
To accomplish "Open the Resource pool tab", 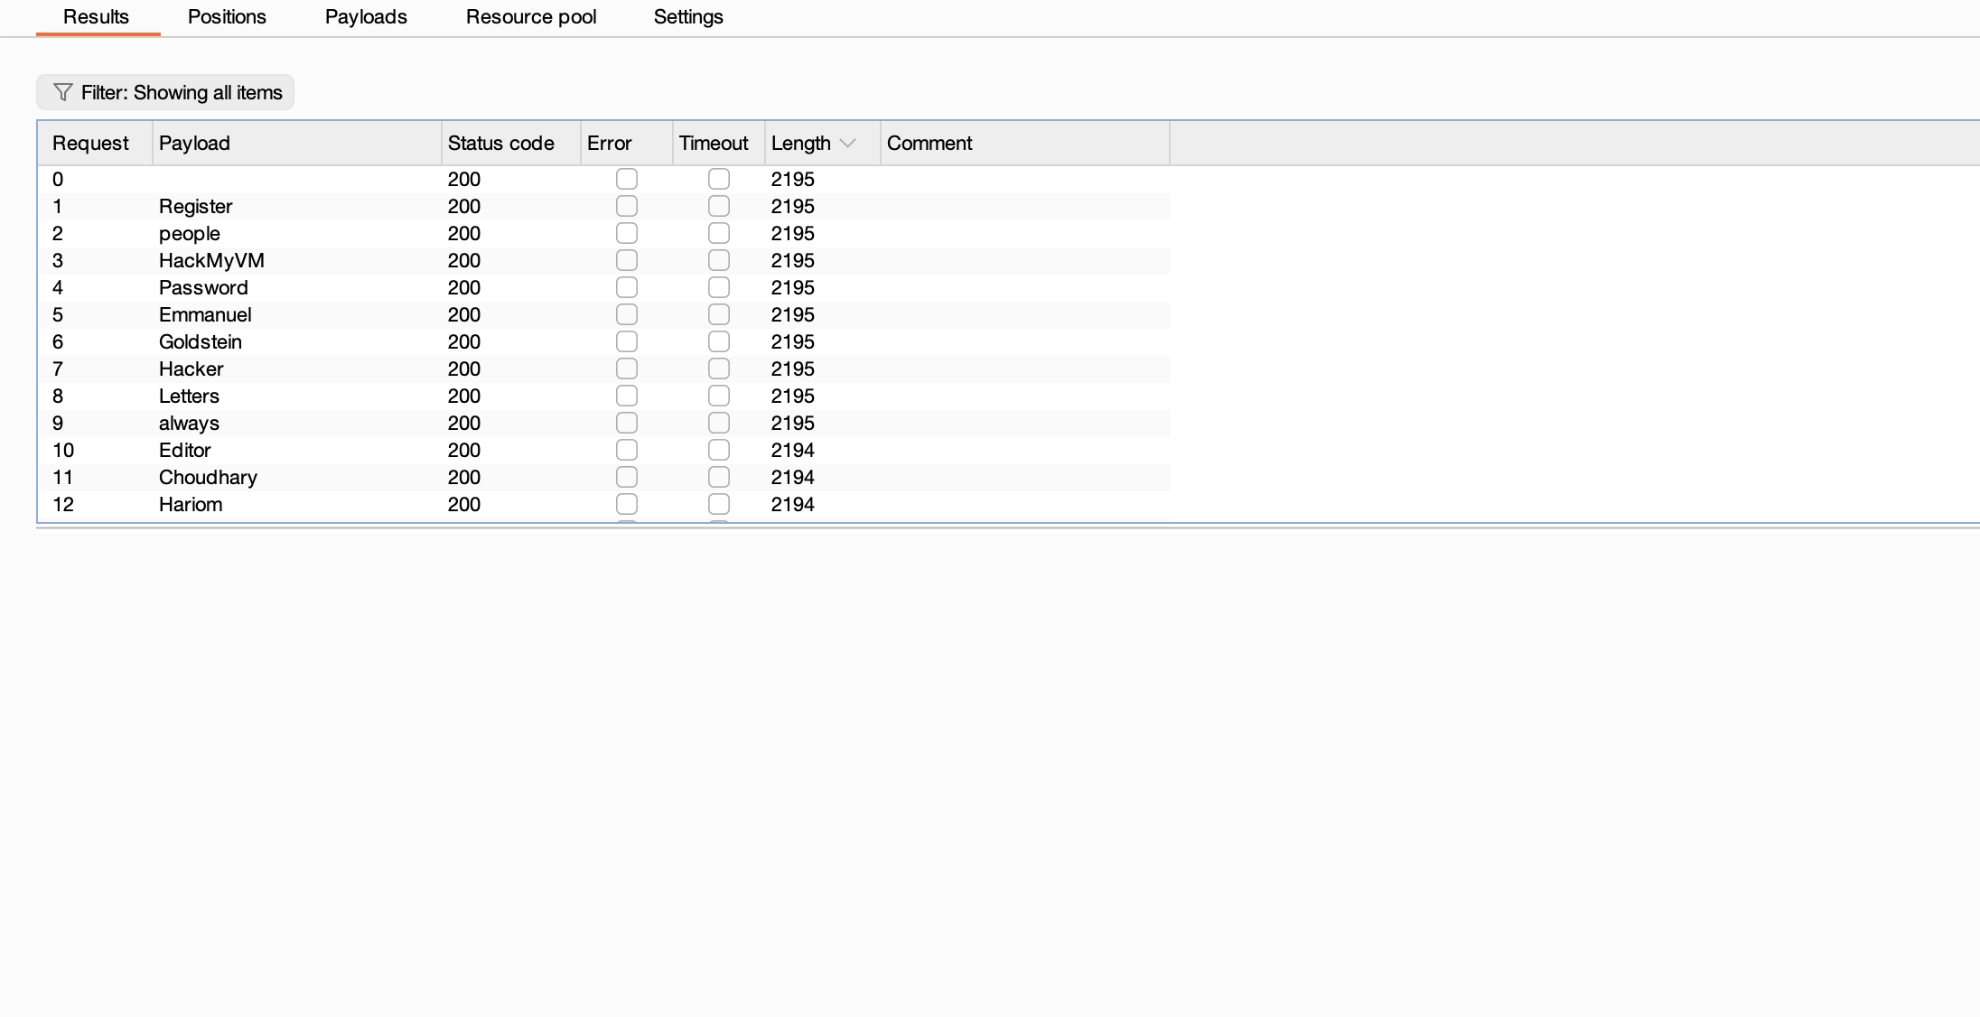I will pyautogui.click(x=531, y=17).
